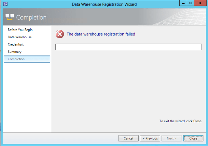Click the empty registration progress bar
This screenshot has height=146, width=208.
tap(128, 47)
